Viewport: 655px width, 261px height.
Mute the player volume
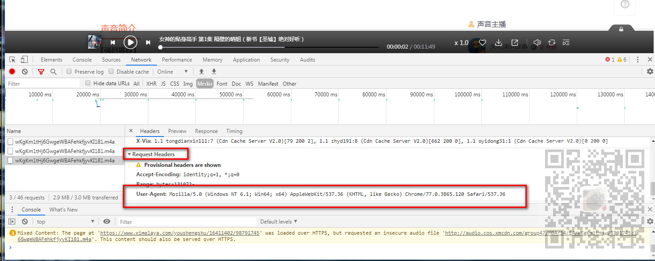(x=537, y=43)
